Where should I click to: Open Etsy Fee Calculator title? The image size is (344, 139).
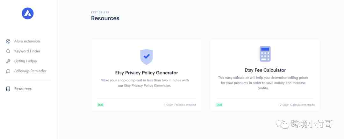pos(265,70)
